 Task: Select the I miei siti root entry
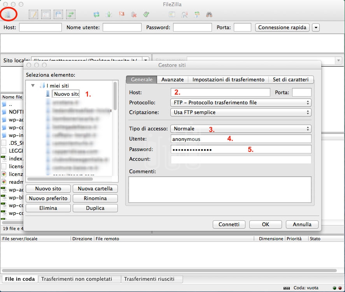(x=58, y=86)
